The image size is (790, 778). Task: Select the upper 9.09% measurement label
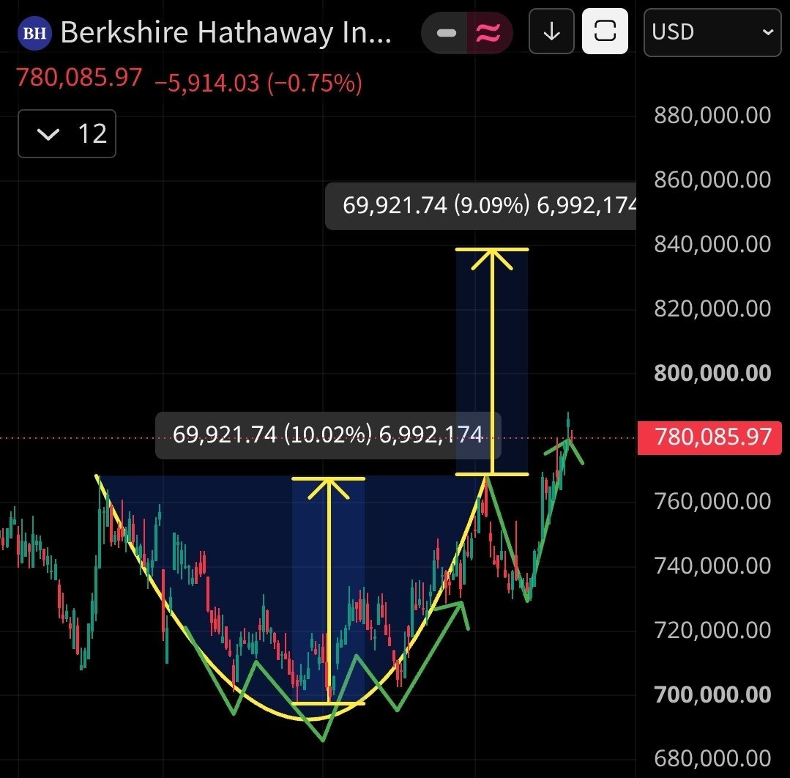point(480,206)
